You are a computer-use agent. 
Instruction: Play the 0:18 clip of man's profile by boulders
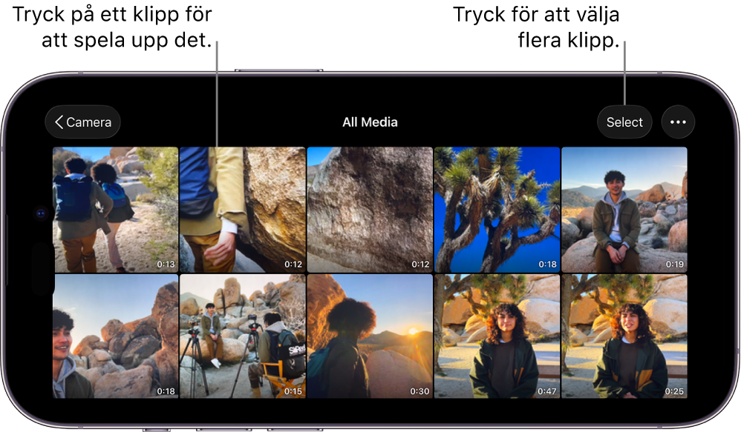click(x=115, y=336)
